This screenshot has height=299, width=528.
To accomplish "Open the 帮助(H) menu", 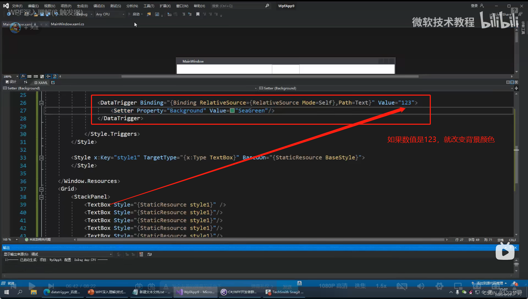I will (x=199, y=6).
